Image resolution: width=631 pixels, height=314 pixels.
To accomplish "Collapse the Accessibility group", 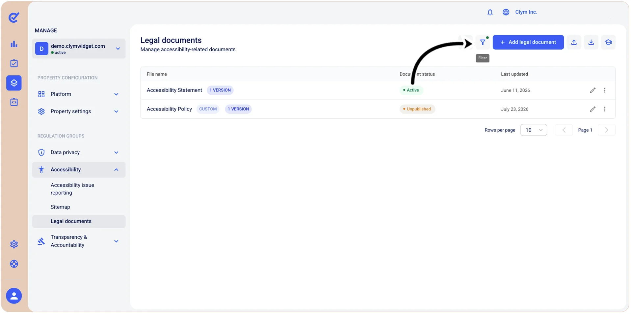I will point(79,170).
